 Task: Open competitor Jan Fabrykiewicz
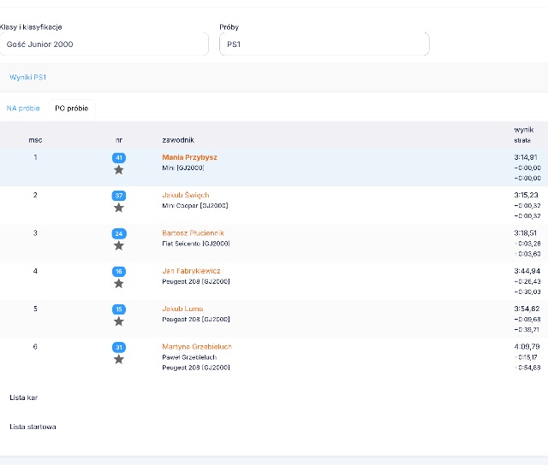pyautogui.click(x=191, y=271)
